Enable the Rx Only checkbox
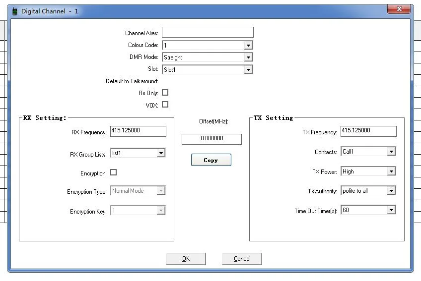 (165, 93)
